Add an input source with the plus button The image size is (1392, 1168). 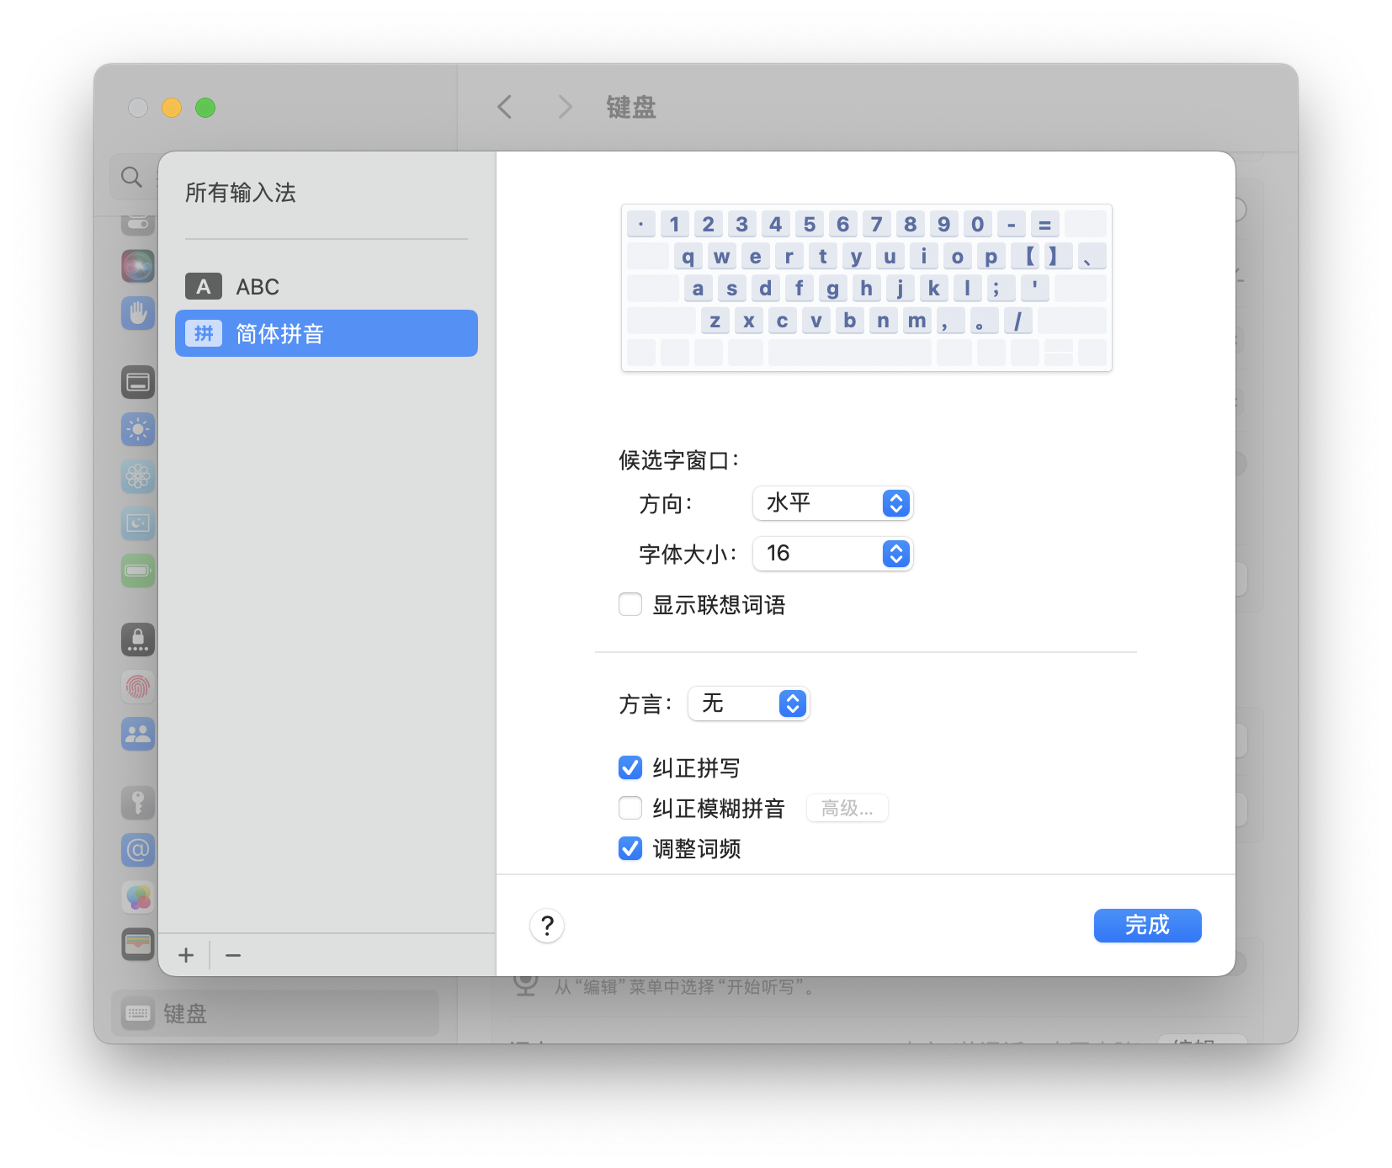(x=186, y=955)
